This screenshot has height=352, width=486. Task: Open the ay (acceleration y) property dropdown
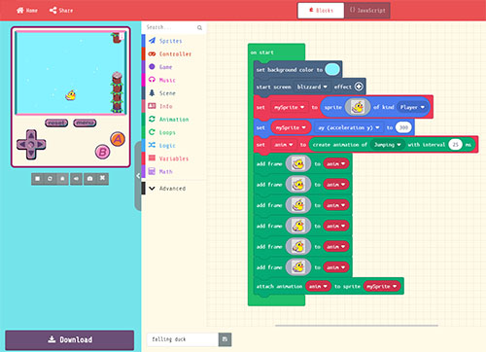pyautogui.click(x=349, y=127)
